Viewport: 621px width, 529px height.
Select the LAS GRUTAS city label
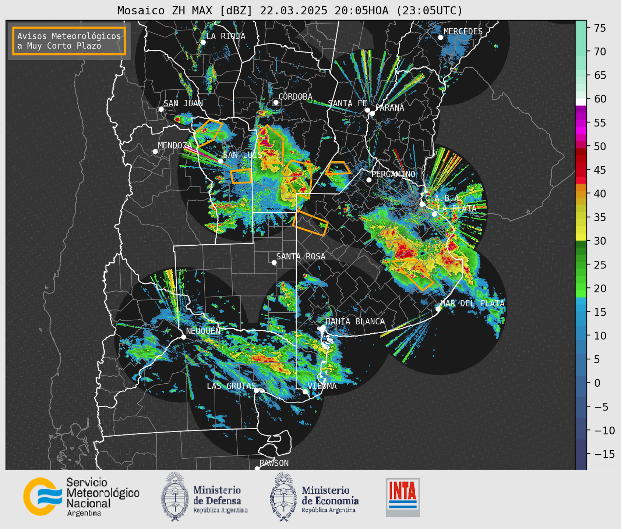point(231,386)
